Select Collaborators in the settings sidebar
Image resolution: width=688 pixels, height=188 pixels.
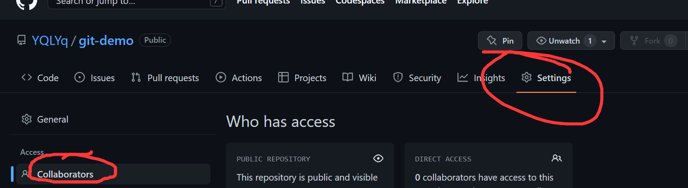point(65,174)
